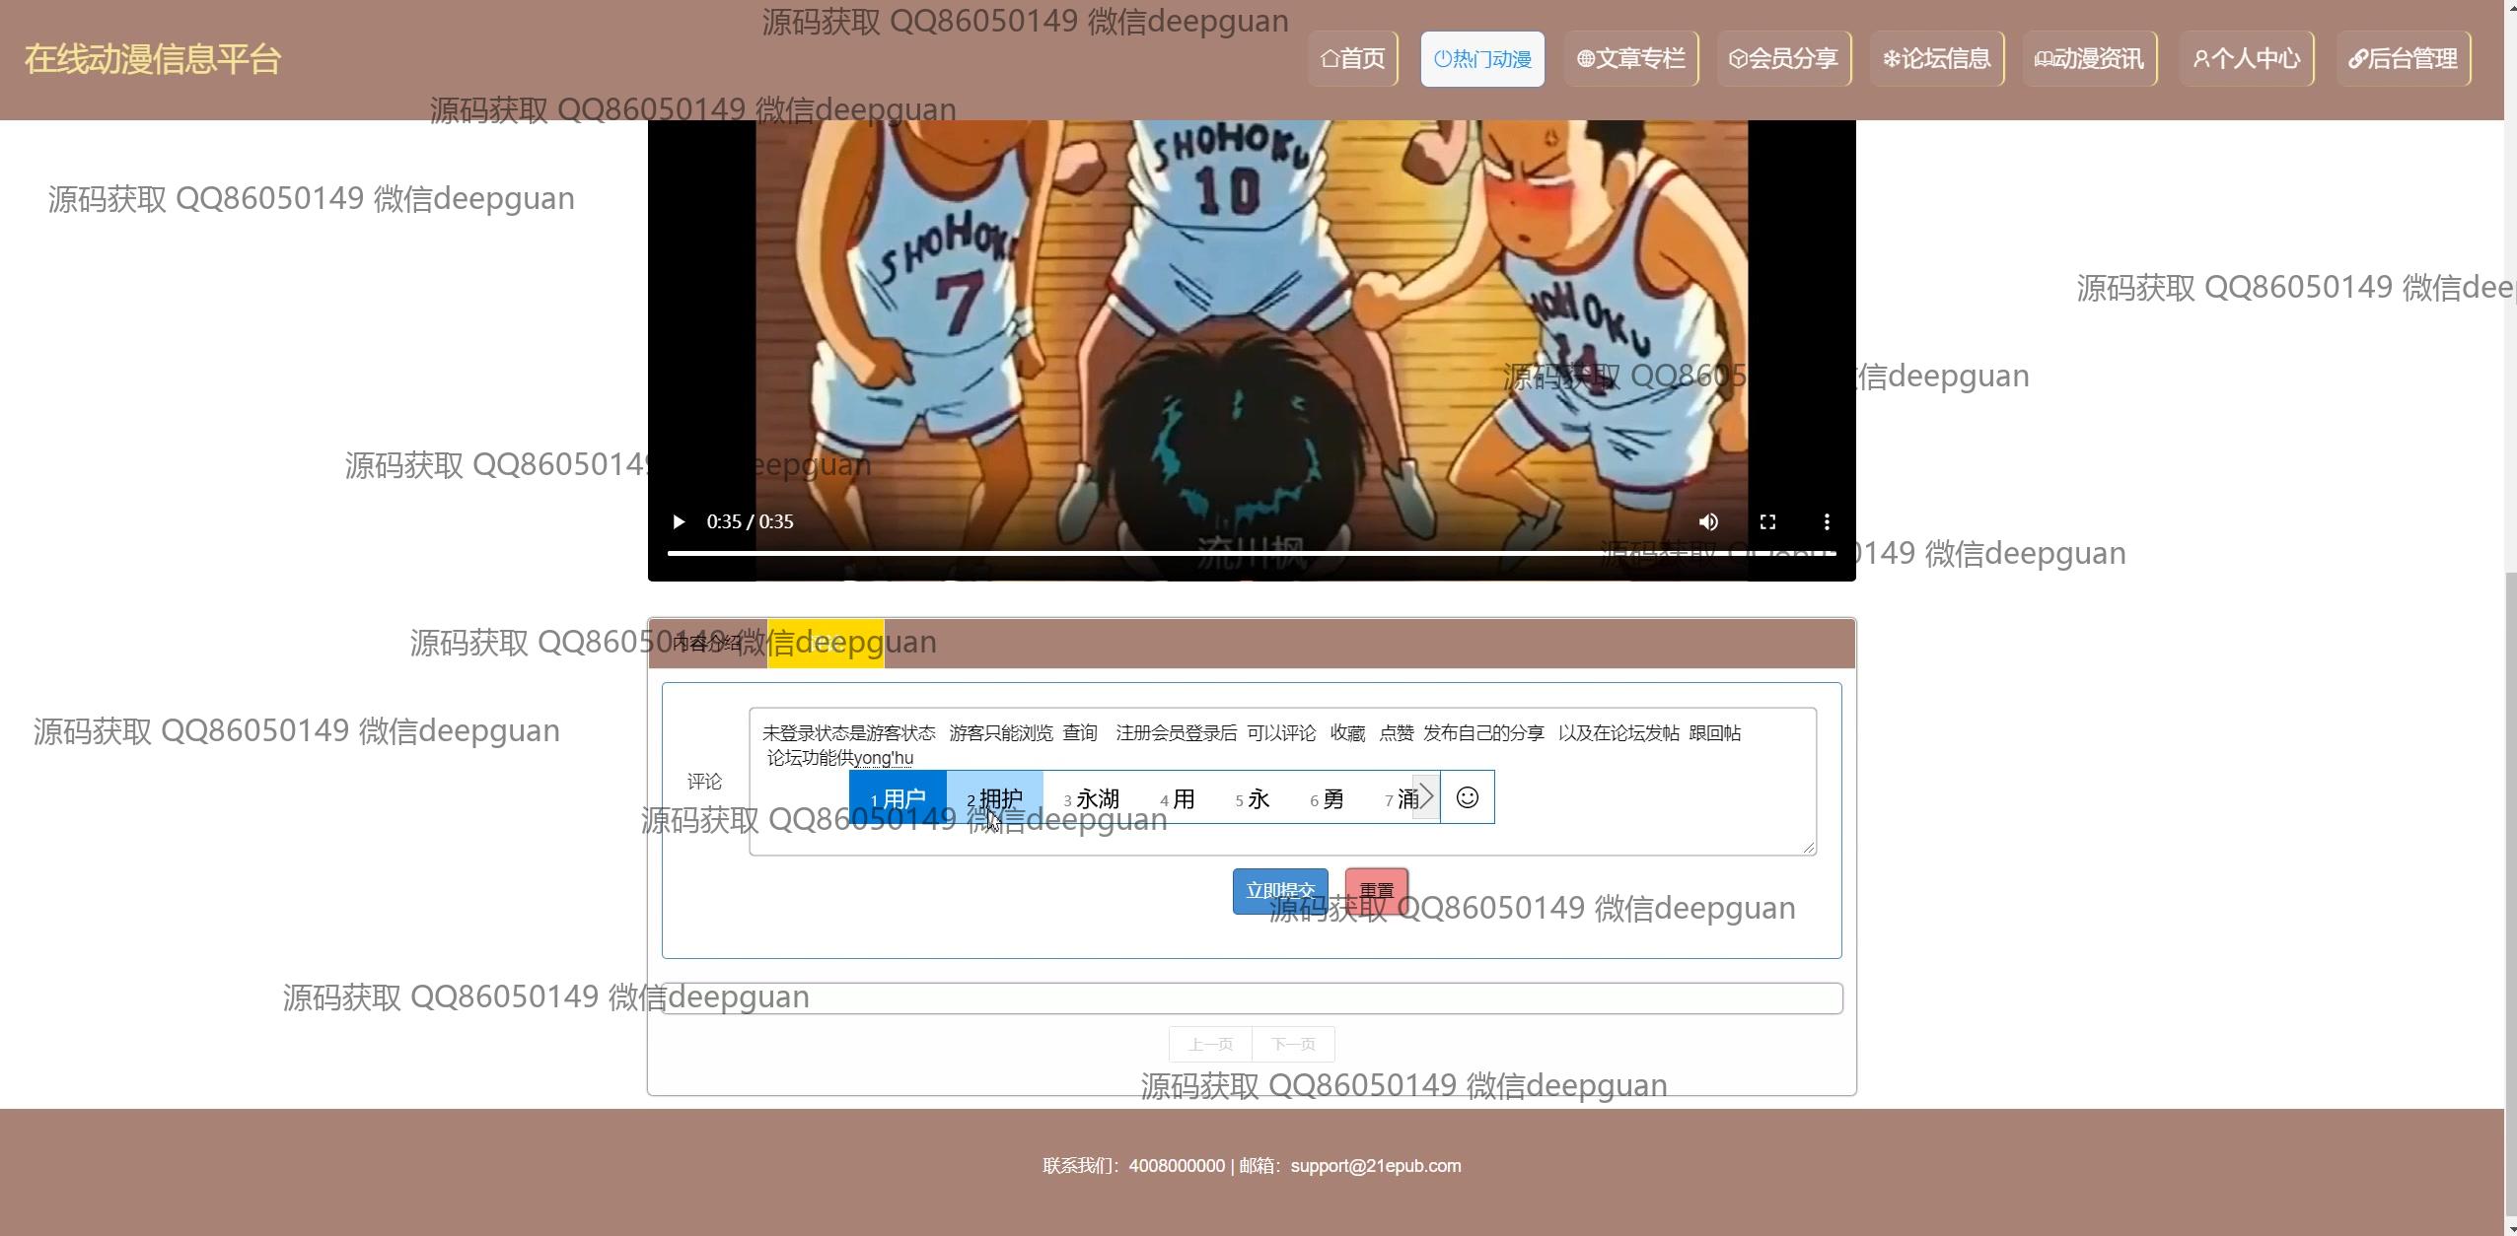Choose IME candidate 6 勇
This screenshot has height=1236, width=2517.
(x=1328, y=797)
